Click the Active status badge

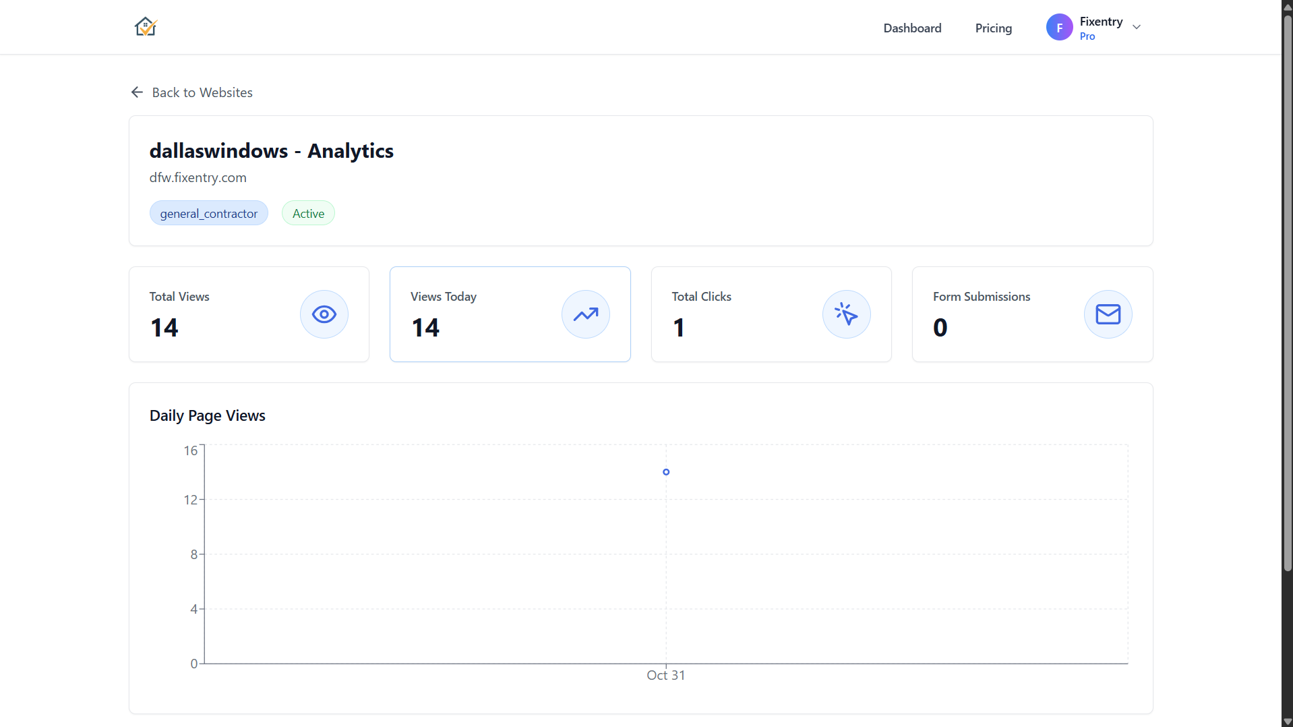tap(308, 213)
